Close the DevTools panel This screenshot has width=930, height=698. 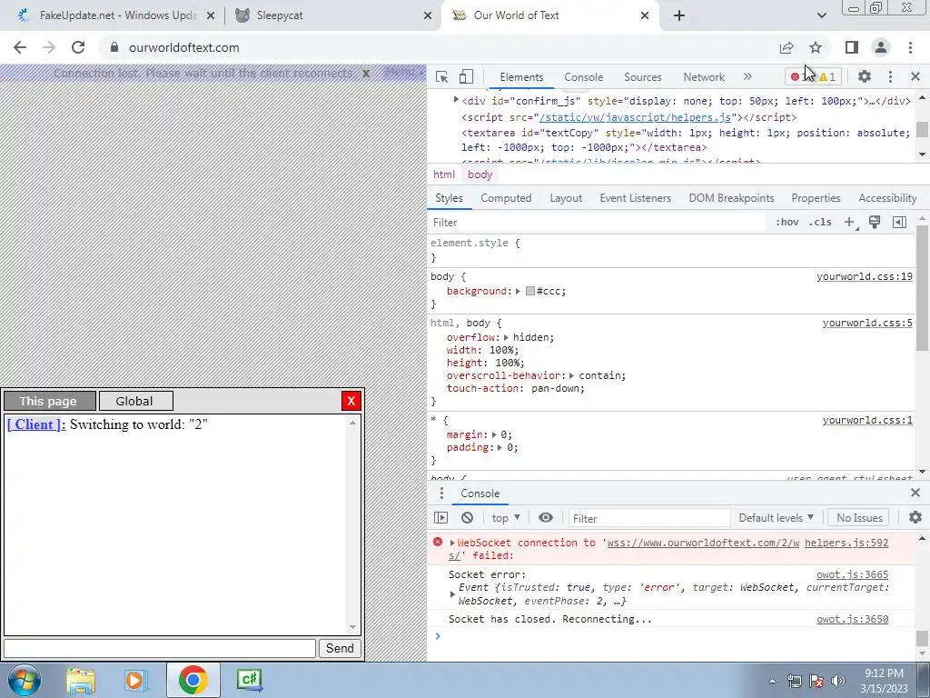[x=915, y=76]
